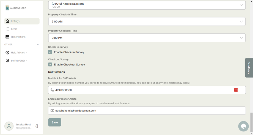The width and height of the screenshot is (253, 135).
Task: Open the Feedback side tab
Action: coord(249,68)
